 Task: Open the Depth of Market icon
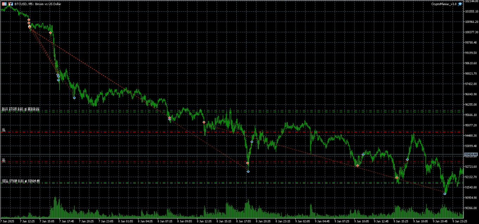[x=11, y=4]
